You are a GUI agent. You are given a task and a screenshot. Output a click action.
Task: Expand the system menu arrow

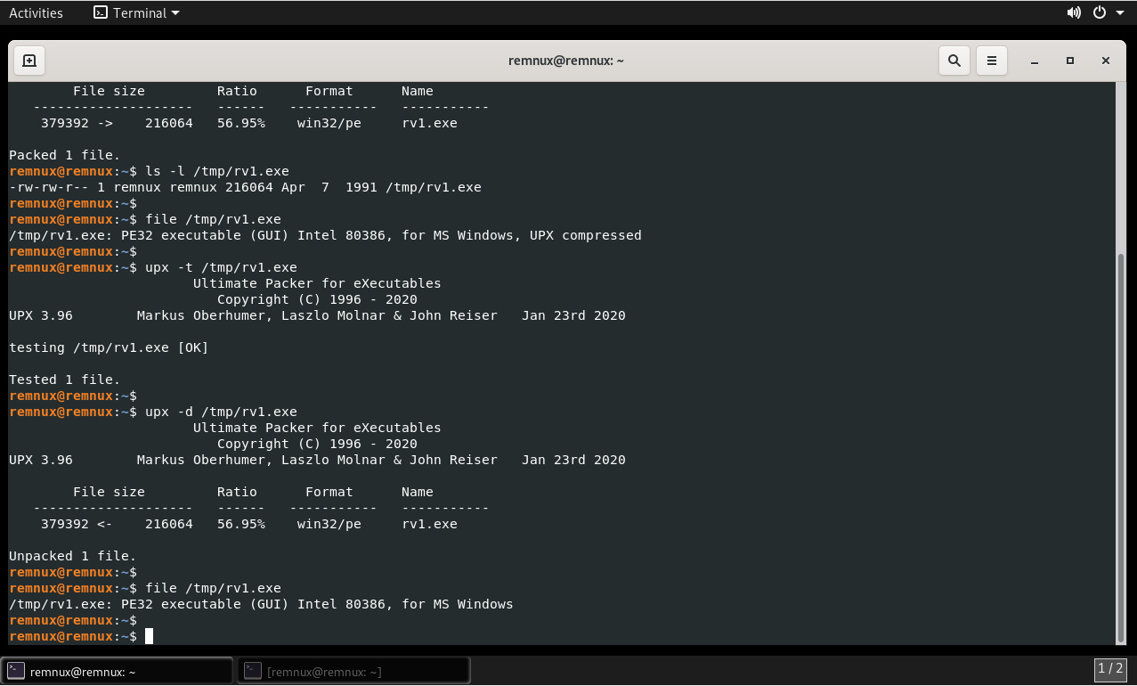pos(1120,13)
